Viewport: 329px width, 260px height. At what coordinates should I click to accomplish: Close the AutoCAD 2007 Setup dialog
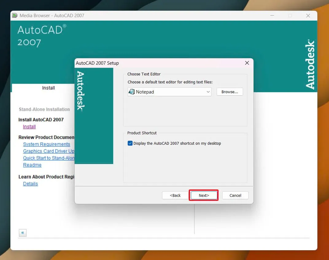247,63
